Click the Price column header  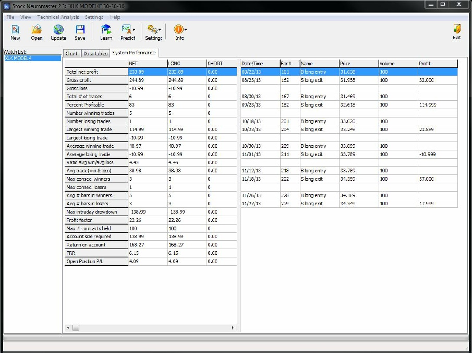pyautogui.click(x=359, y=64)
